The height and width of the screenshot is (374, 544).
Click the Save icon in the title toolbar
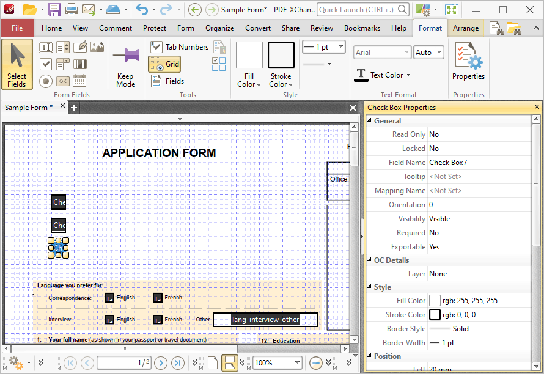(54, 10)
